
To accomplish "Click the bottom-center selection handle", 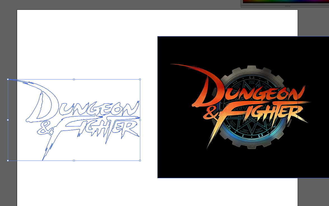I will tap(74, 161).
